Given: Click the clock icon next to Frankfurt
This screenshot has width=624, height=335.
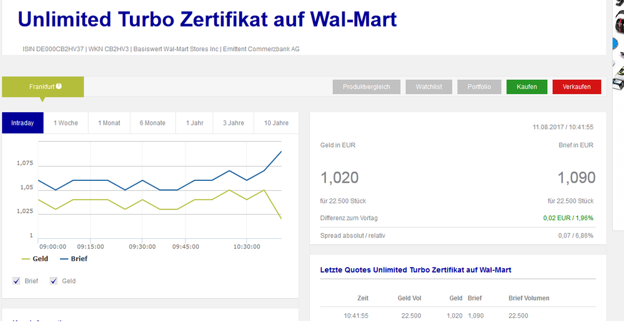Looking at the screenshot, I should 59,87.
